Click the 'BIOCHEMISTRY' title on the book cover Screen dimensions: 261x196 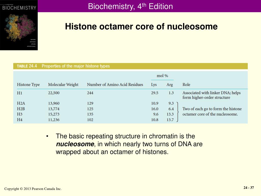coord(19,8)
